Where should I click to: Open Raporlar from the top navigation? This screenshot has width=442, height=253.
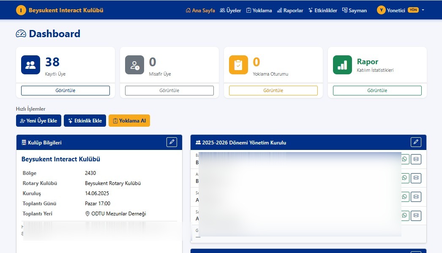pos(290,10)
